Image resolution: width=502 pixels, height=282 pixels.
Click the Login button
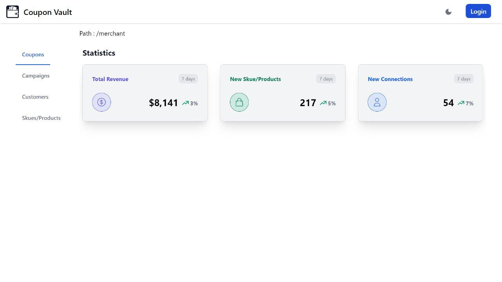click(478, 11)
